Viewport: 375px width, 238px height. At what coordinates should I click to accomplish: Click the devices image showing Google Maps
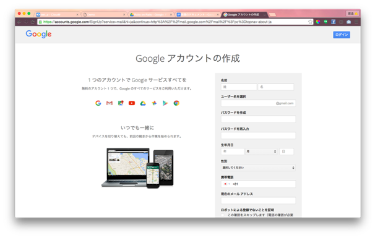tap(137, 168)
